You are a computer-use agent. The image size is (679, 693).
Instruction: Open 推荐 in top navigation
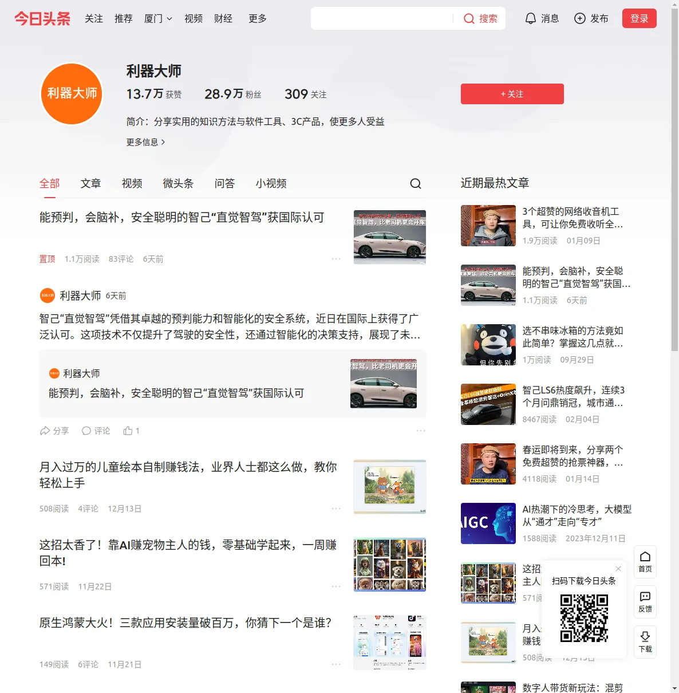(124, 19)
